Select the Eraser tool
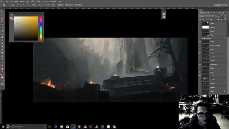229x129 pixels. pos(2,43)
